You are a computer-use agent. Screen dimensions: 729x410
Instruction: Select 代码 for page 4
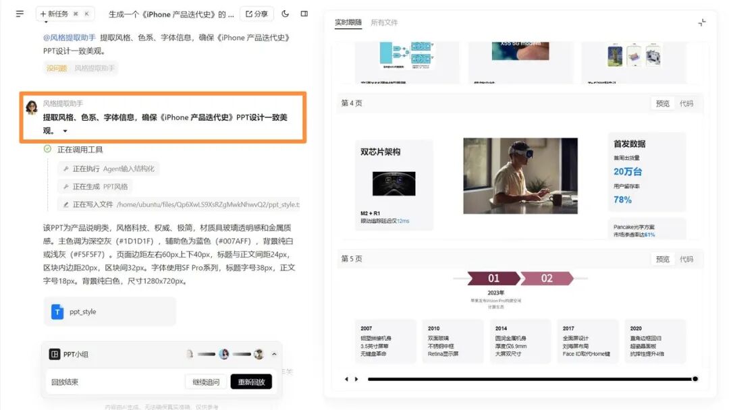pos(686,103)
